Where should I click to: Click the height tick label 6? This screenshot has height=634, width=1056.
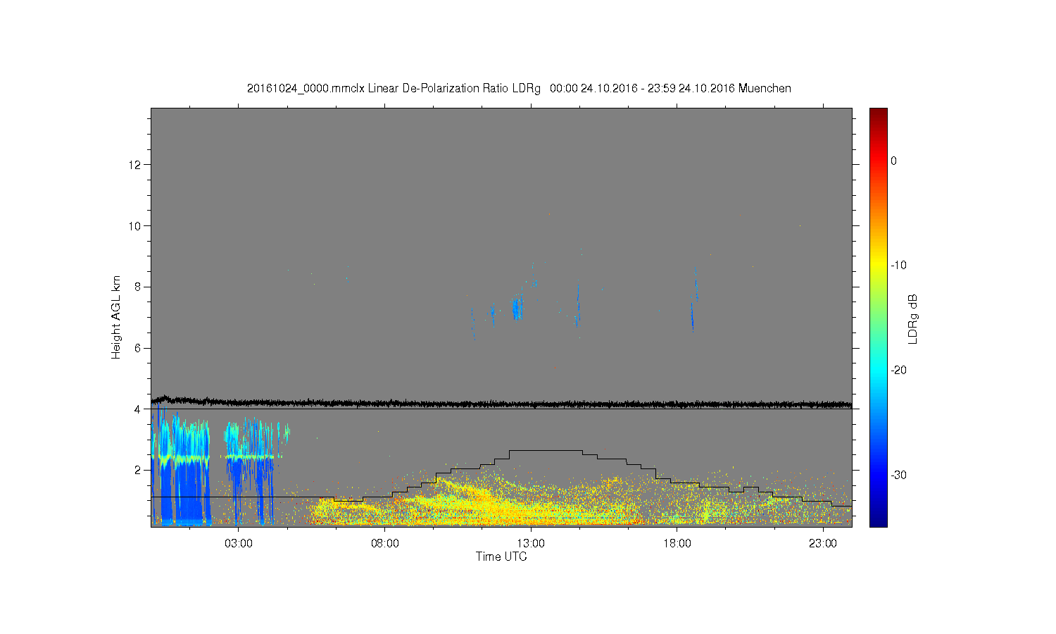coord(138,348)
